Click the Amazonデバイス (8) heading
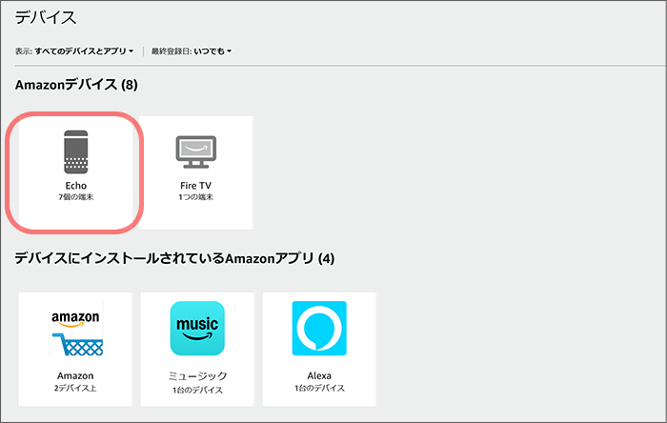 76,85
